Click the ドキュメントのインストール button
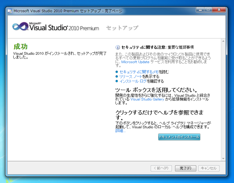 tap(179, 137)
